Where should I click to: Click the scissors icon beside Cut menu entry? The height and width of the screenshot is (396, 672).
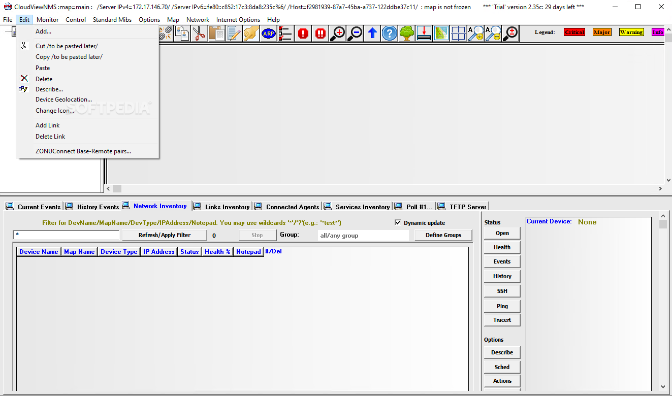pyautogui.click(x=24, y=46)
